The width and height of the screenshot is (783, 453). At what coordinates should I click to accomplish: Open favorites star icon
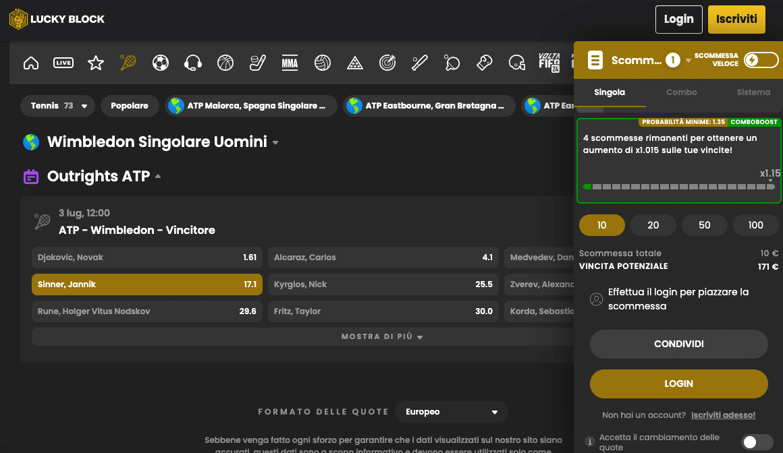(96, 63)
